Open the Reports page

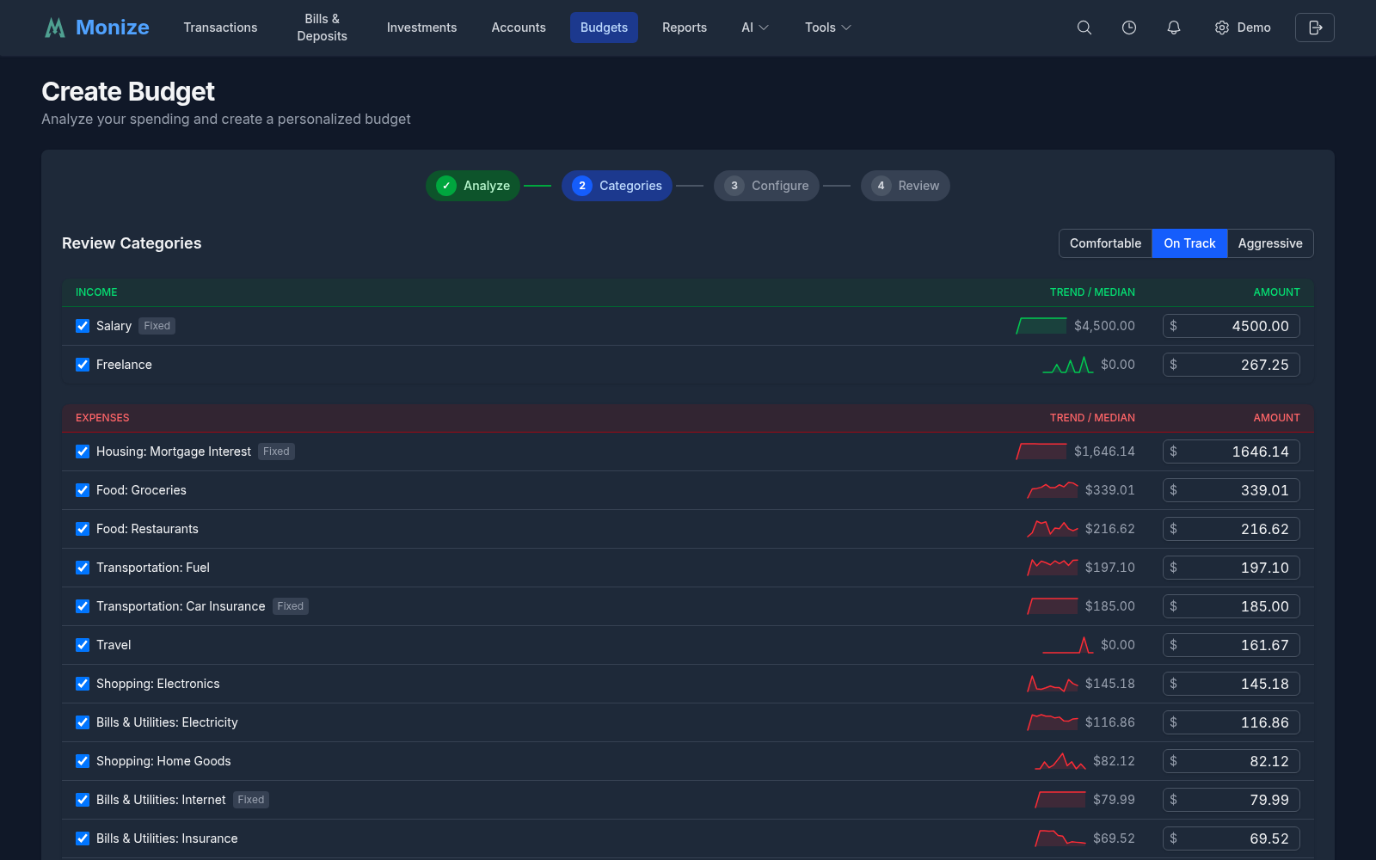point(685,28)
